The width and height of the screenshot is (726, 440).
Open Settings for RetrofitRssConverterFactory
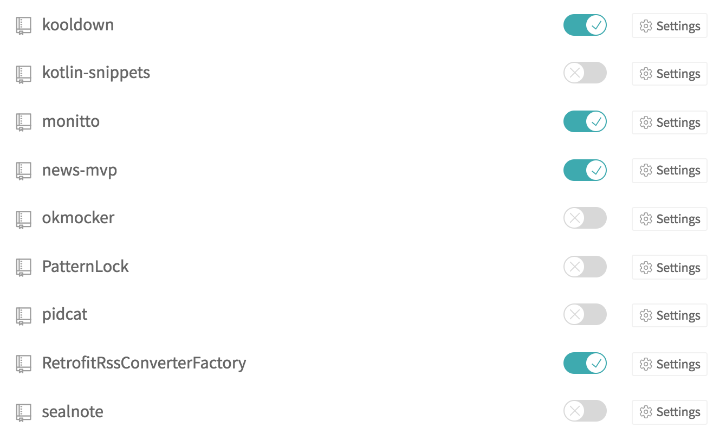(669, 364)
